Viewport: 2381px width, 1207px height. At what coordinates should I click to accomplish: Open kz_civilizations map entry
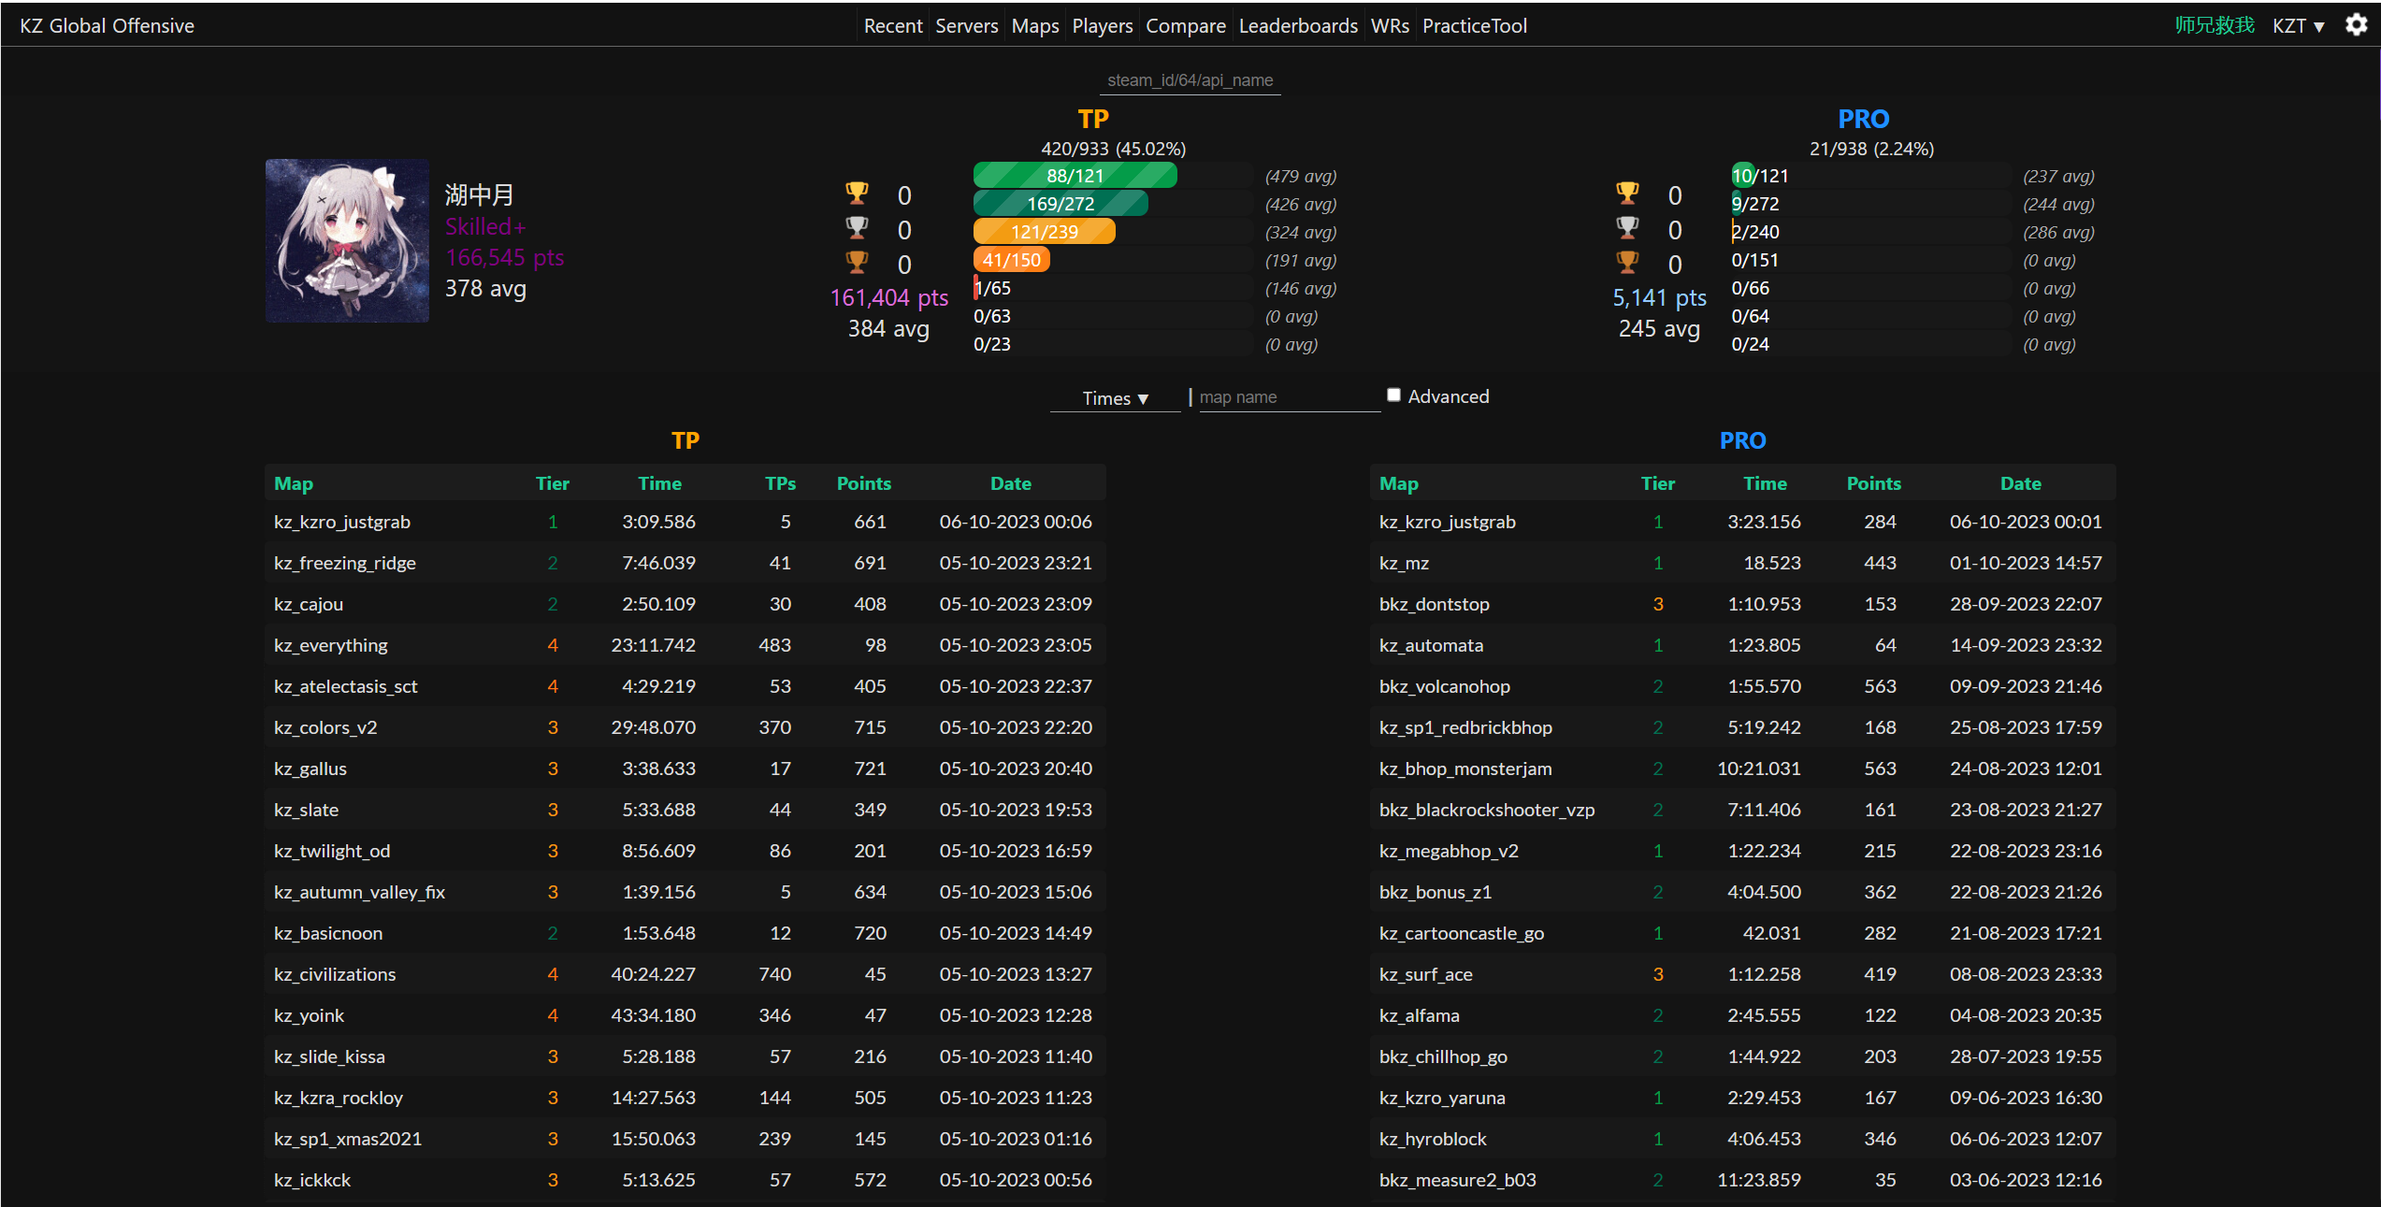click(x=335, y=974)
